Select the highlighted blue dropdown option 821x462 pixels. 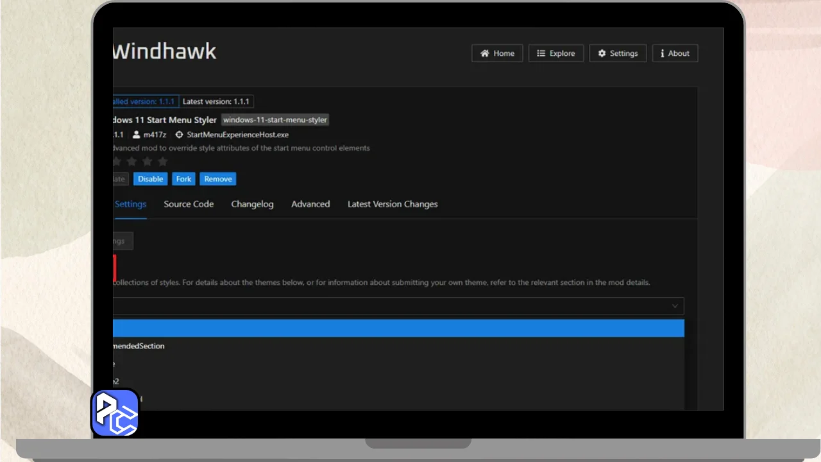click(x=398, y=329)
